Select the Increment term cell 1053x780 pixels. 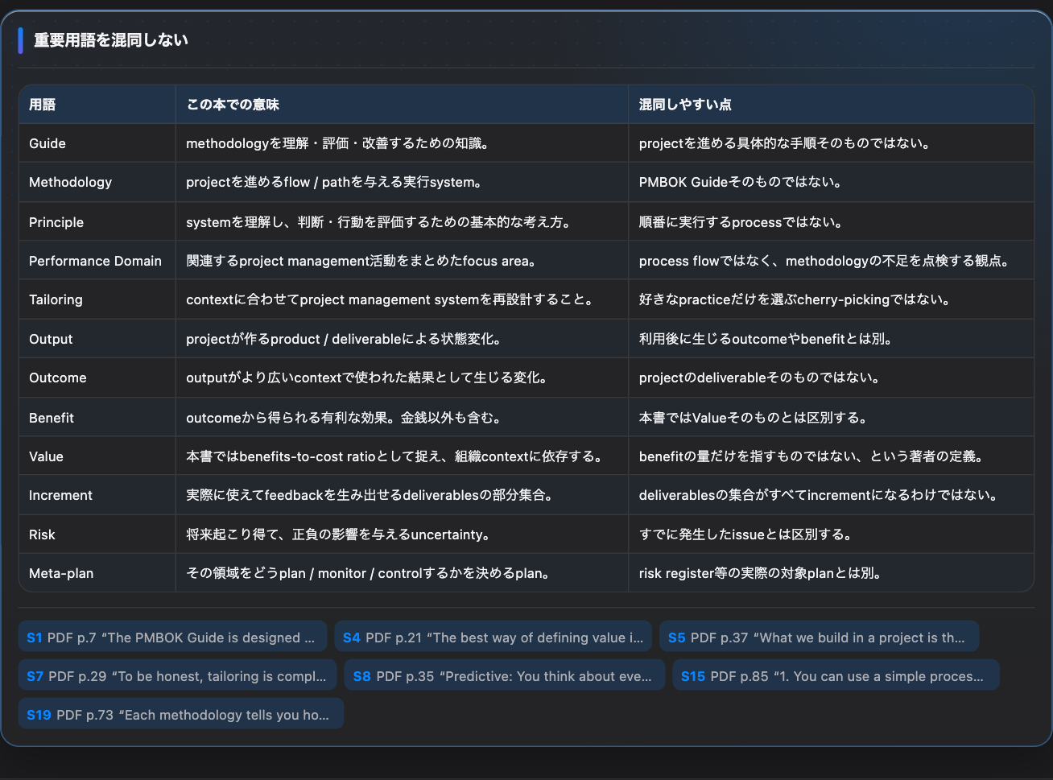97,495
